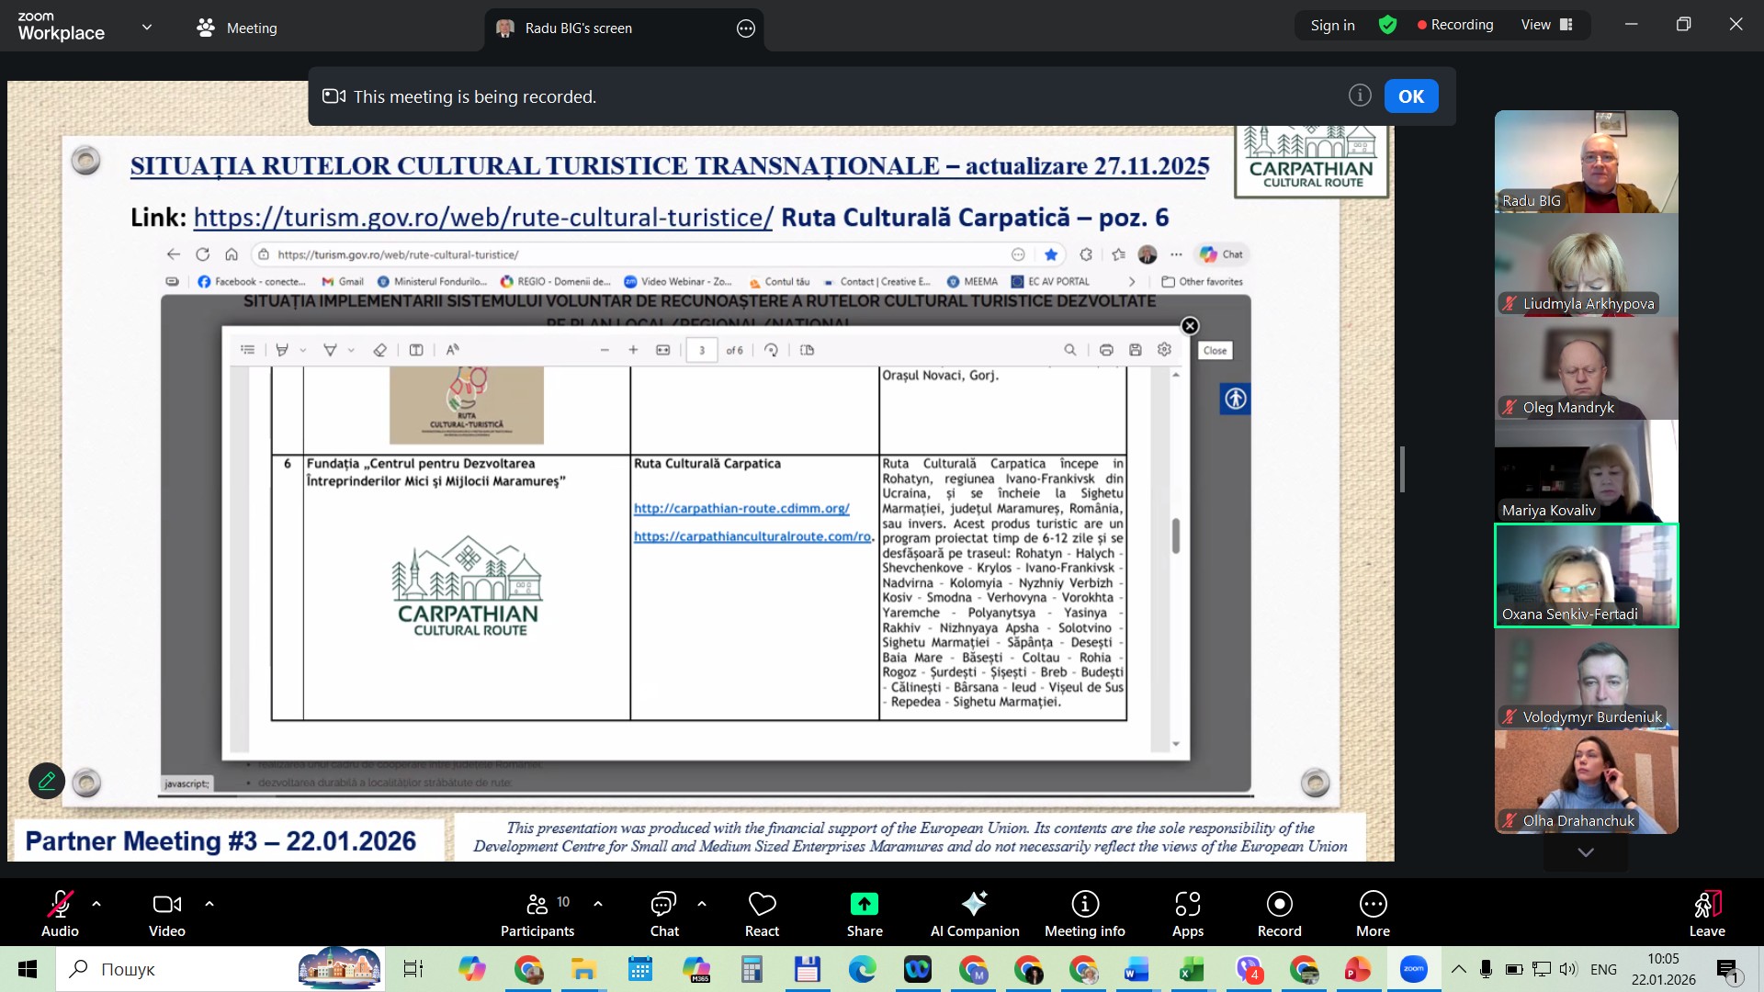This screenshot has height=992, width=1764.
Task: Expand the Zoom Workplace dropdown
Action: 147,27
